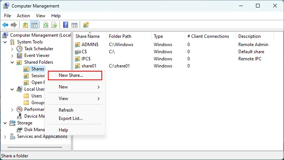Open the View menu in menu bar

(x=40, y=16)
